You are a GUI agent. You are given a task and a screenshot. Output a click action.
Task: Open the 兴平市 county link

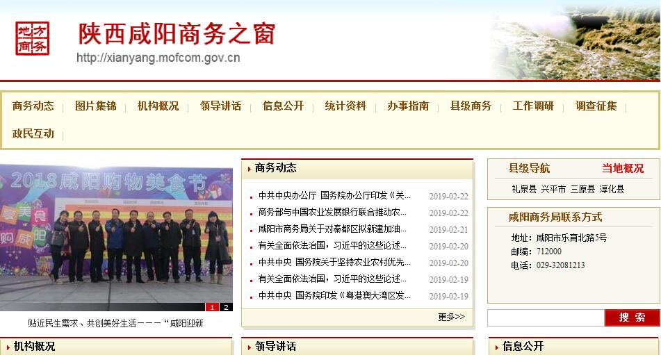coord(553,189)
